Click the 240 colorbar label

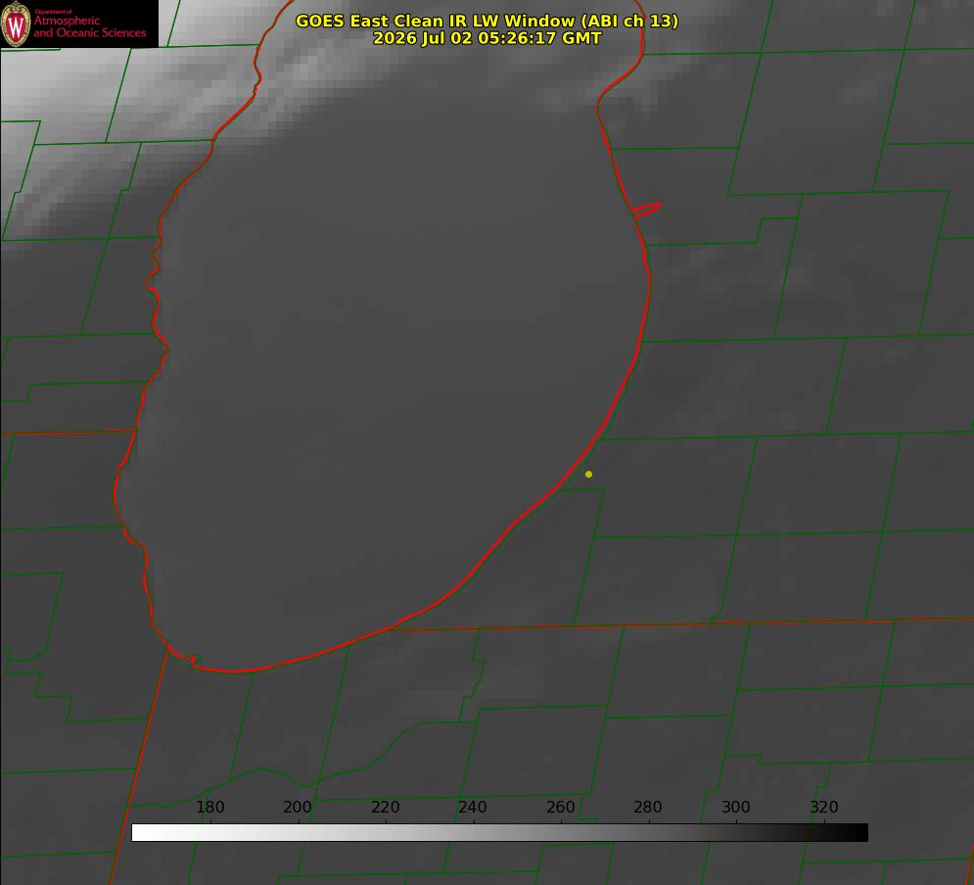(473, 807)
